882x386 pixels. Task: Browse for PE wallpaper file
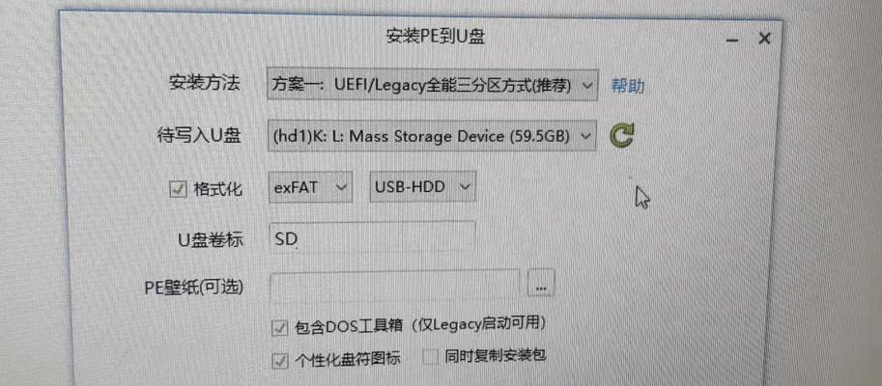coord(541,283)
